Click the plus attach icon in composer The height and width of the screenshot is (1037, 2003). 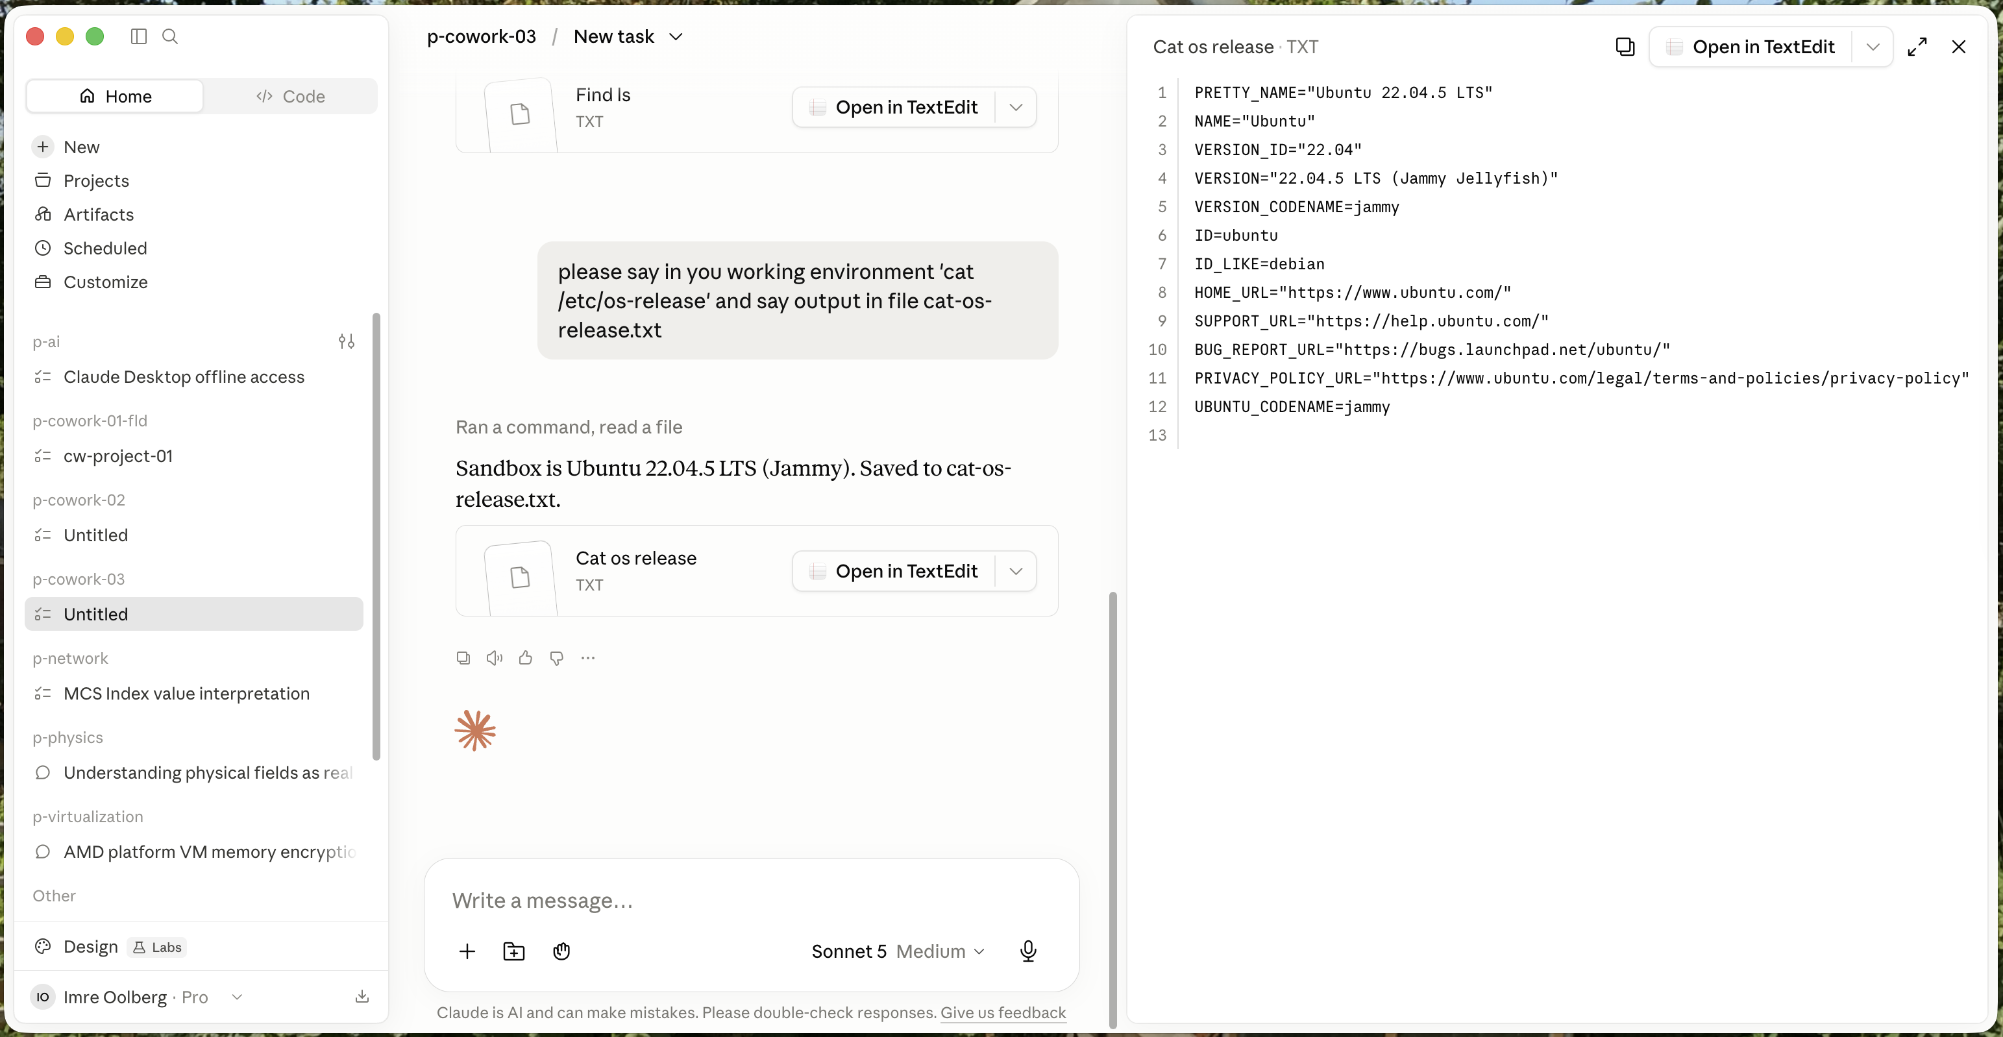(467, 951)
